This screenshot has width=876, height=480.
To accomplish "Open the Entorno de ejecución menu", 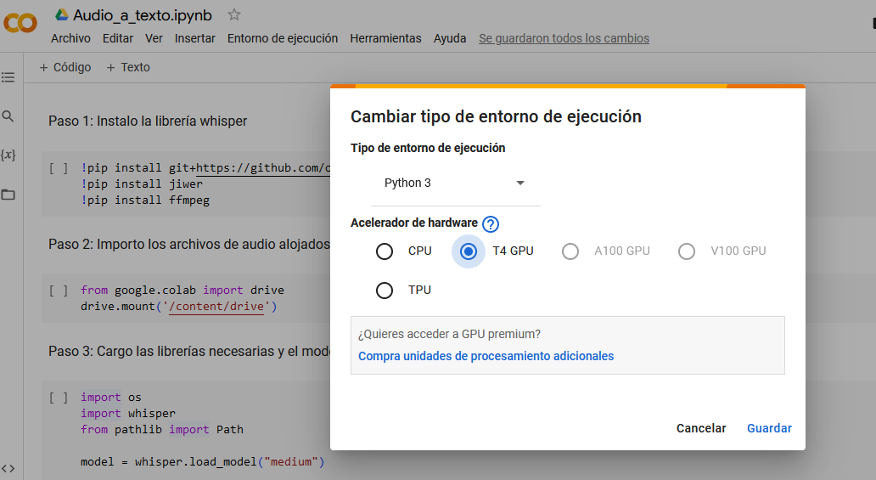I will [x=282, y=38].
